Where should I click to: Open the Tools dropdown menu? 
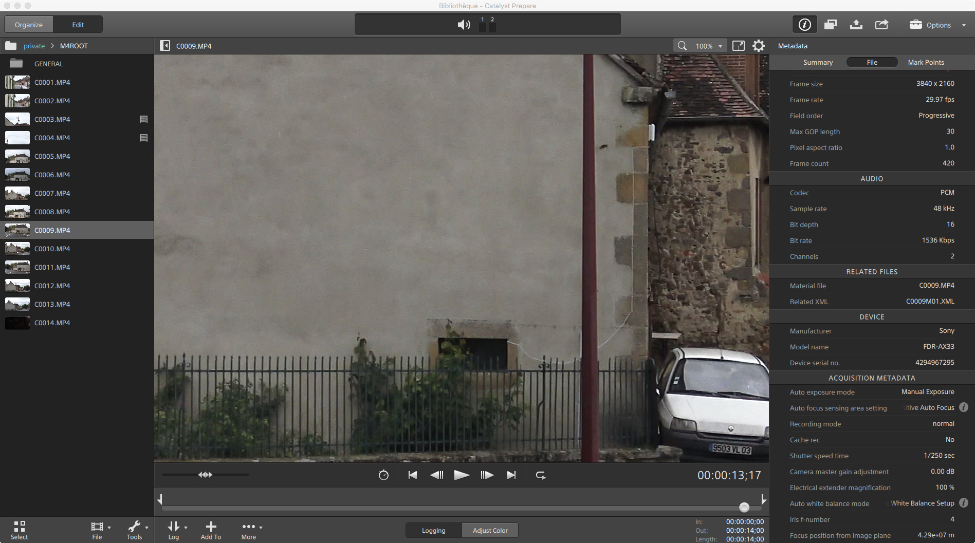pyautogui.click(x=135, y=530)
